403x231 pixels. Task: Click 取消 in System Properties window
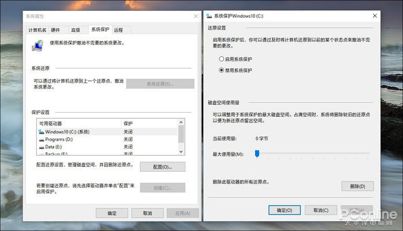(147, 213)
